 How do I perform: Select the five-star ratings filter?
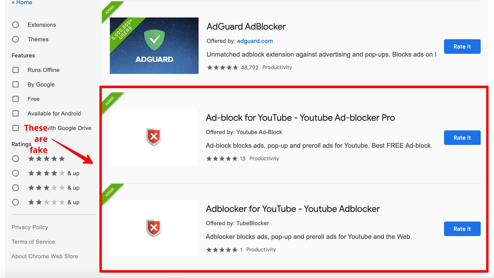coord(16,159)
